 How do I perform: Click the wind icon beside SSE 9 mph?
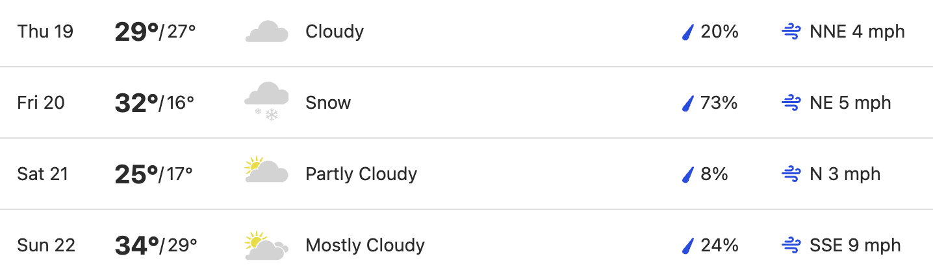[791, 246]
